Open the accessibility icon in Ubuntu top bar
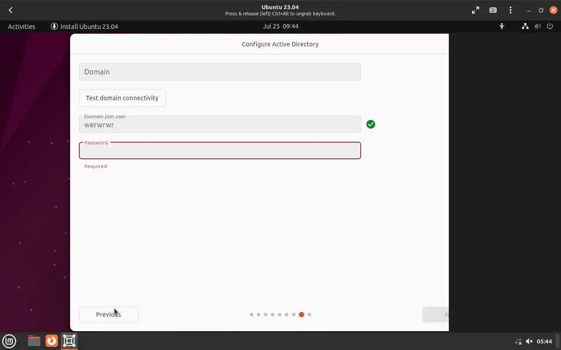Screen dimensions: 561x350 tap(502, 26)
